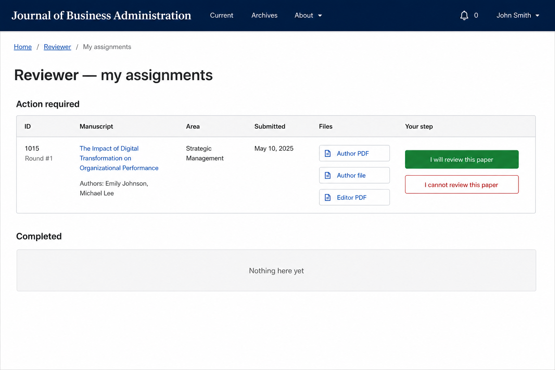Click the document icon in Editor PDF
Image resolution: width=555 pixels, height=370 pixels.
click(328, 197)
